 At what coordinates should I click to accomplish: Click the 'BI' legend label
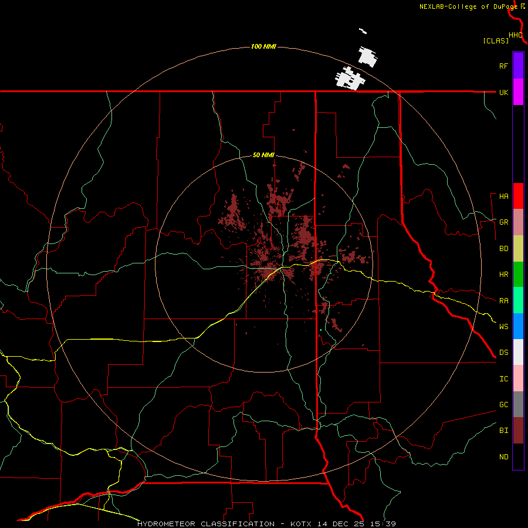(x=503, y=431)
